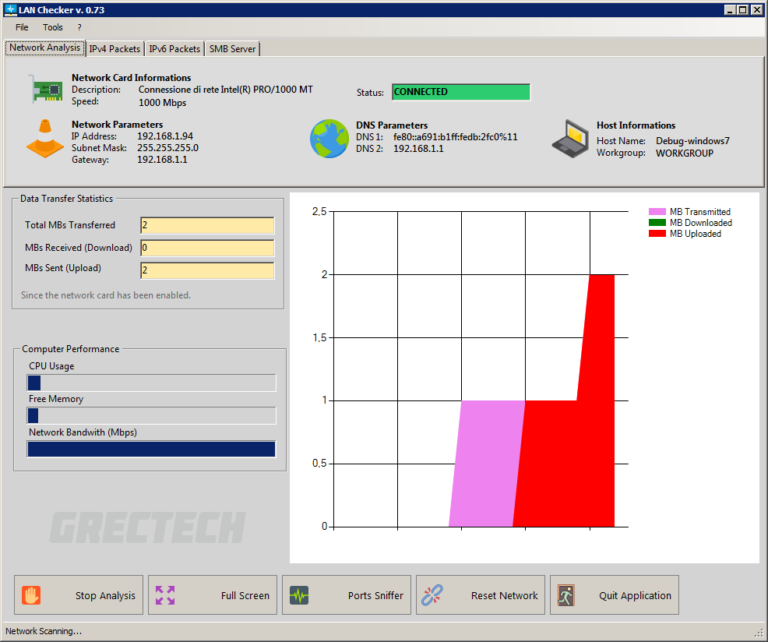
Task: Click the 'Since the network card has been enabled' note
Action: click(106, 295)
